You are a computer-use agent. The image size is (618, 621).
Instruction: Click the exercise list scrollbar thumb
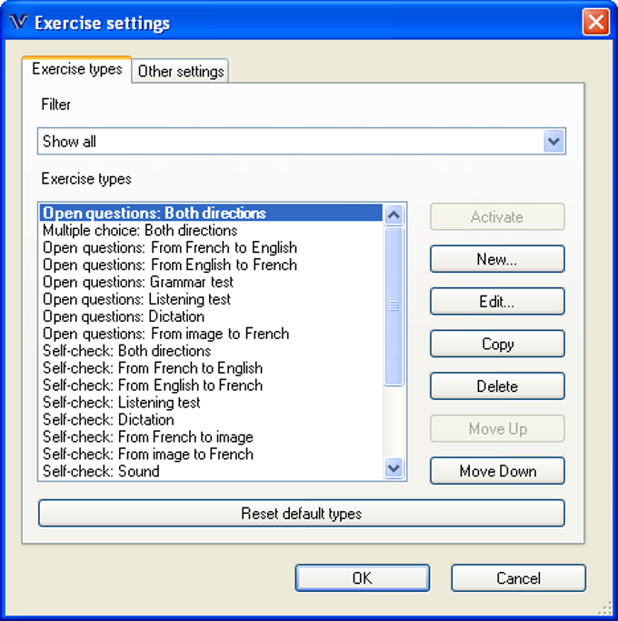pyautogui.click(x=394, y=305)
